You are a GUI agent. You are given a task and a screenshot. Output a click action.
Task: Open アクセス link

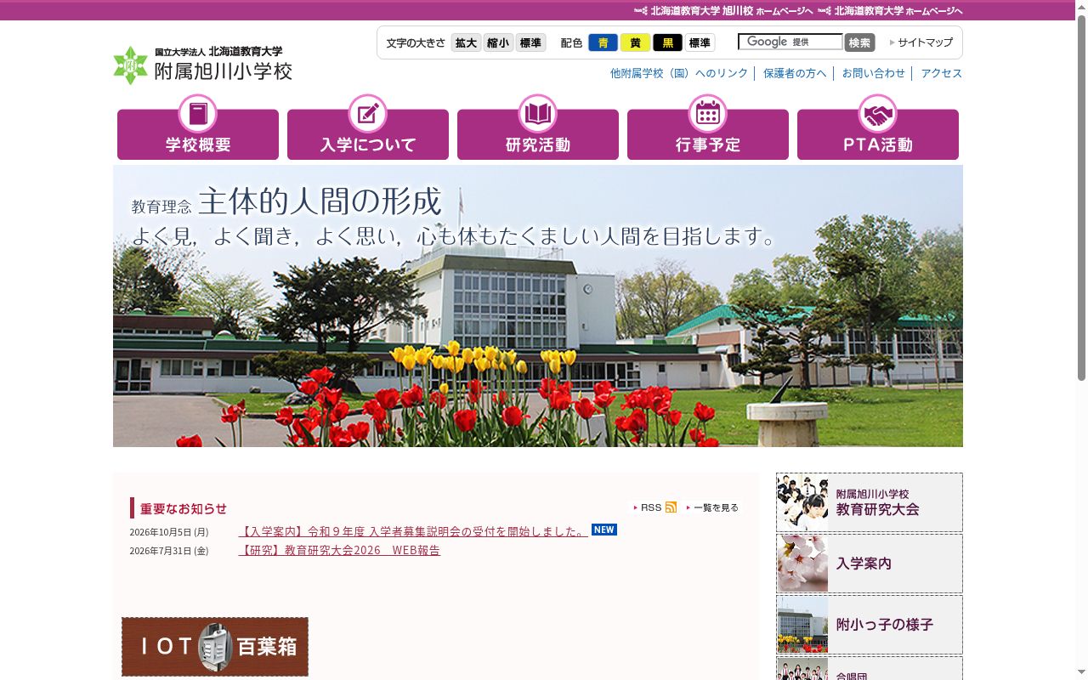[x=942, y=73]
